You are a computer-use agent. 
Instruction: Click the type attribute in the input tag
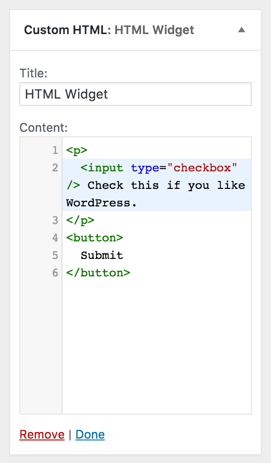pyautogui.click(x=145, y=168)
